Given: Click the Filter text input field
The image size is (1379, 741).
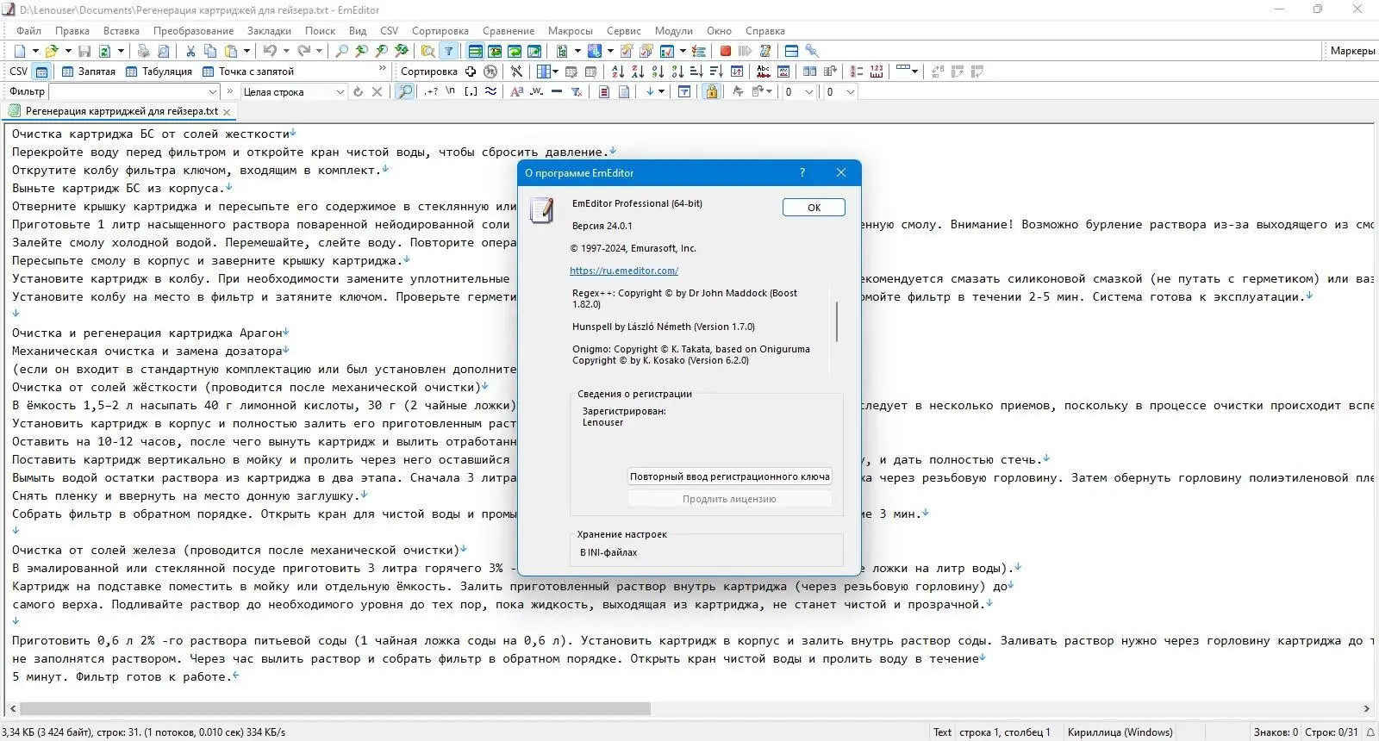Looking at the screenshot, I should point(128,91).
